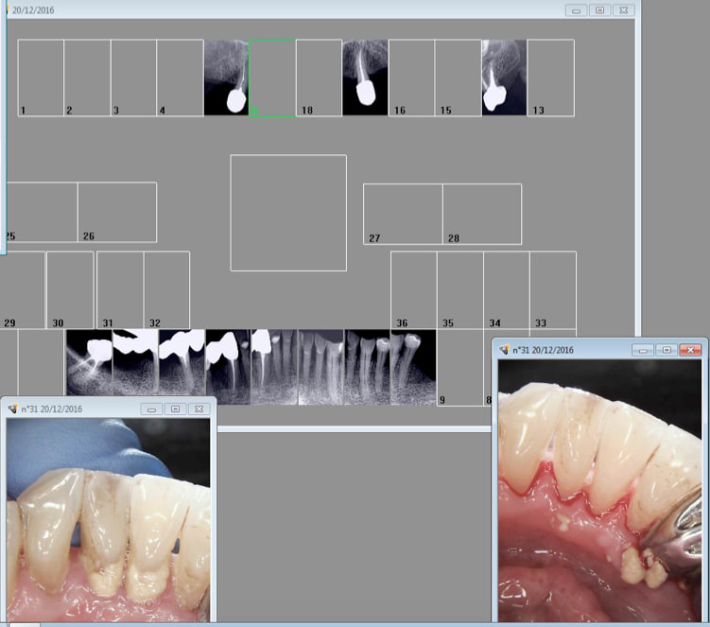Maximize the left n°31 photo window
Screen dimensions: 710x627
coord(175,409)
